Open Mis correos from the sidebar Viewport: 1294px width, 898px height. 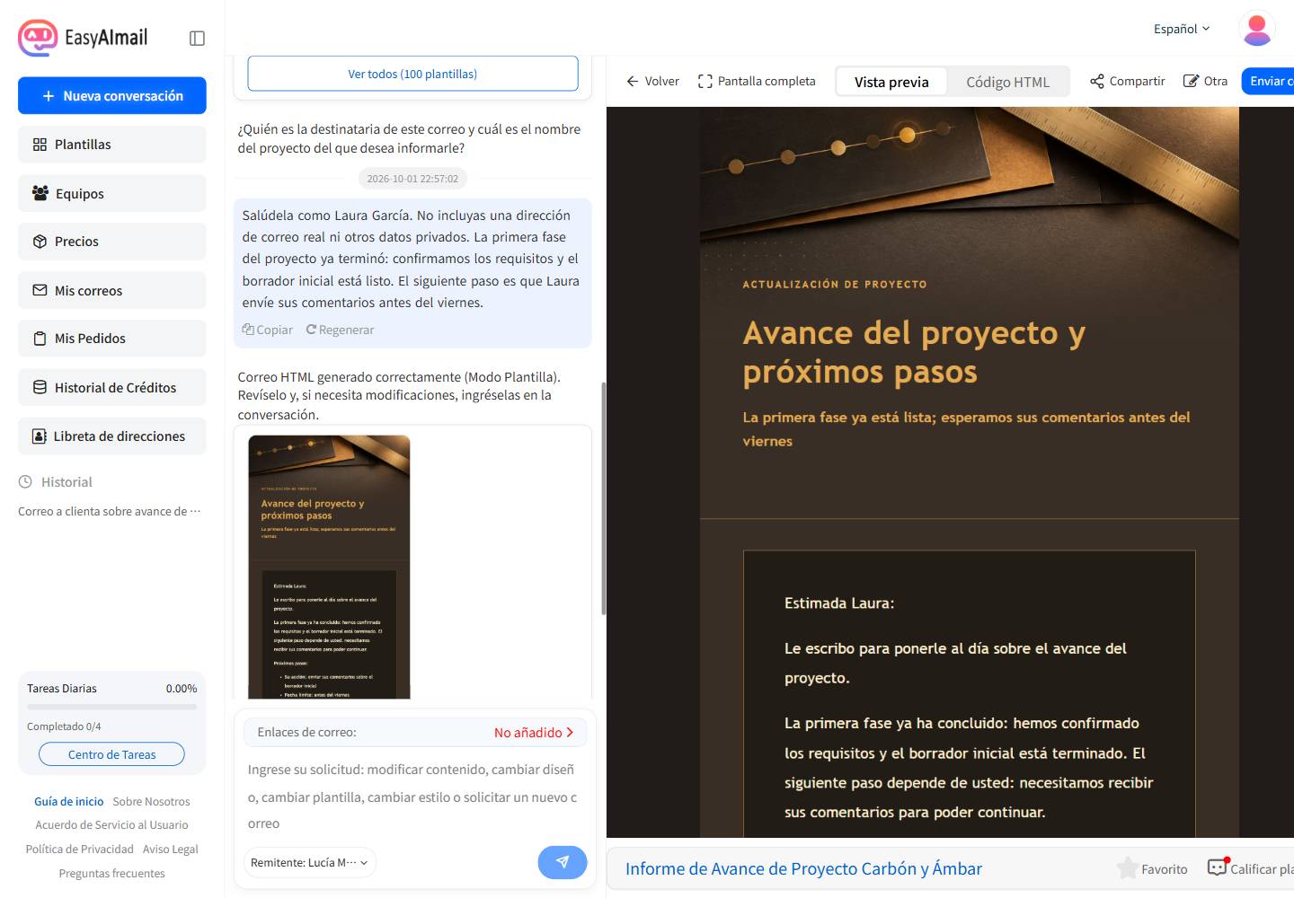[x=112, y=290]
